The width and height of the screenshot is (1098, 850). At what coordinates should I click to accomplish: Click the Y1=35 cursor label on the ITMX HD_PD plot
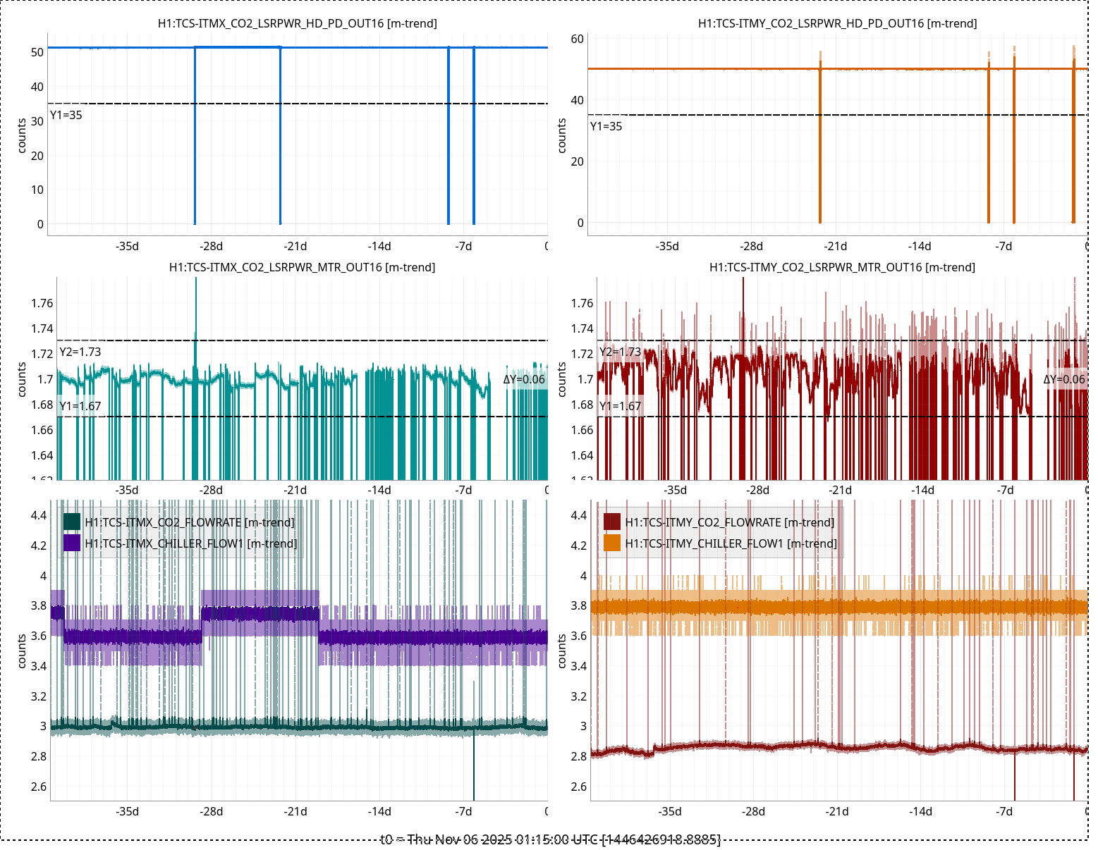[66, 115]
